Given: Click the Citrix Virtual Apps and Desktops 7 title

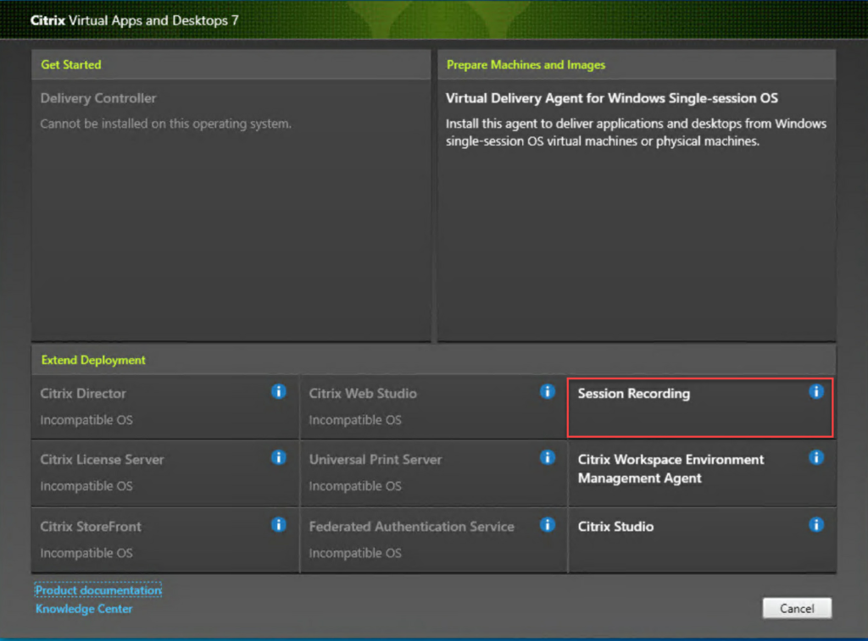Looking at the screenshot, I should [x=135, y=20].
